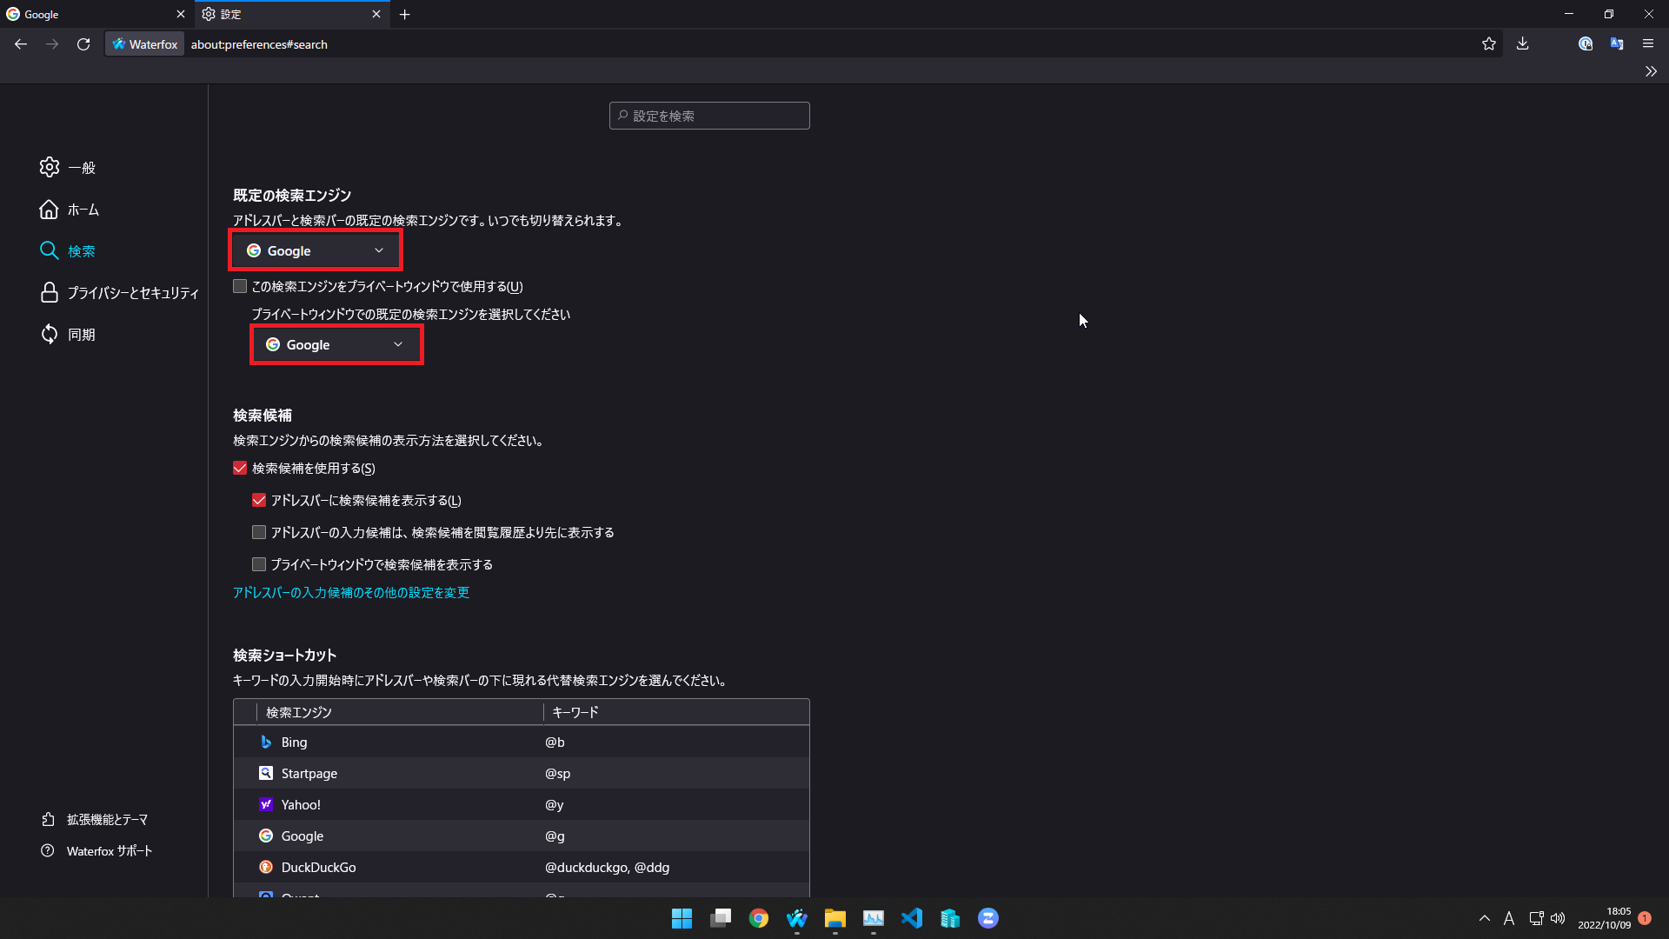Open 同期 settings category
The width and height of the screenshot is (1669, 939).
tap(68, 335)
